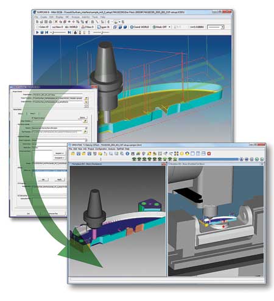The image size is (274, 301).
Task: Click the green play button at VERICUT bottom-right controls
Action: (257, 159)
